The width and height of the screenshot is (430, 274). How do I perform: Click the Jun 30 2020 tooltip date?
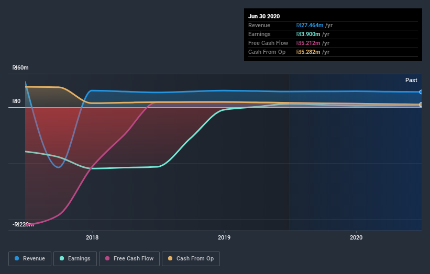(264, 16)
